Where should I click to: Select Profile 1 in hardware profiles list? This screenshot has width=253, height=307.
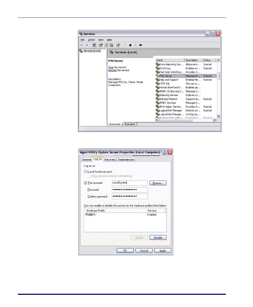click(x=90, y=214)
